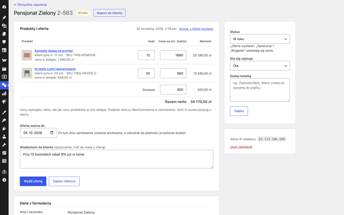Open Posts via the pushpin icon
344x215 pixels.
4,18
